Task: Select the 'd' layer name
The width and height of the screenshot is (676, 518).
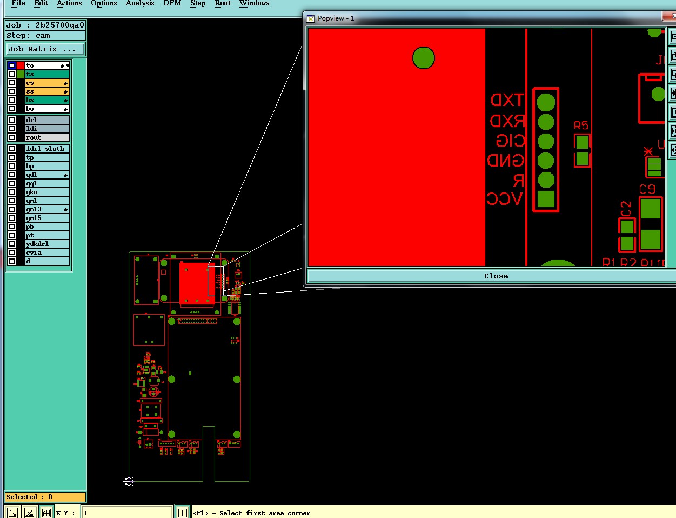Action: (48, 261)
